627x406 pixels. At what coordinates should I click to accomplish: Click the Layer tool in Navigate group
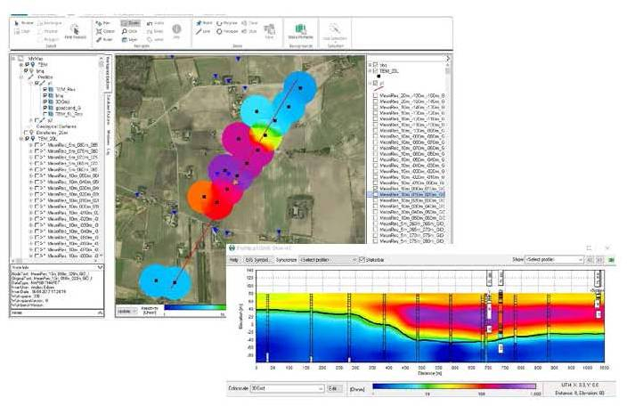(x=129, y=39)
